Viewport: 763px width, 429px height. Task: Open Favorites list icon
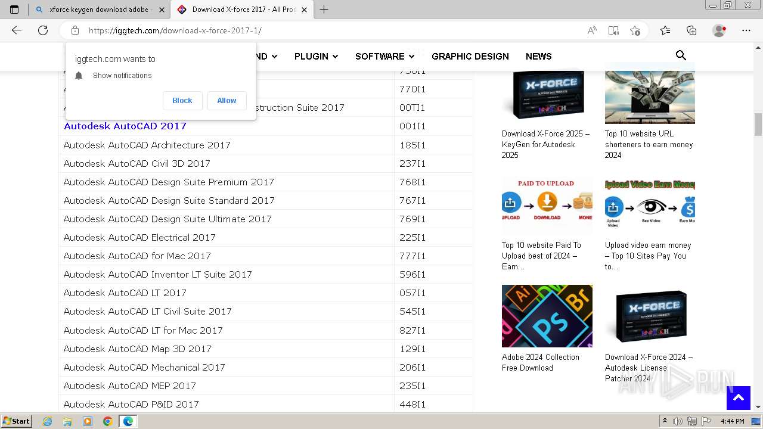tap(665, 30)
